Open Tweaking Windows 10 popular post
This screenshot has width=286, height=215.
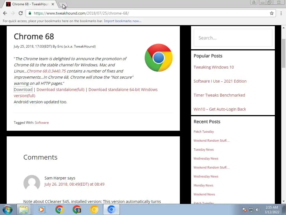point(214,67)
